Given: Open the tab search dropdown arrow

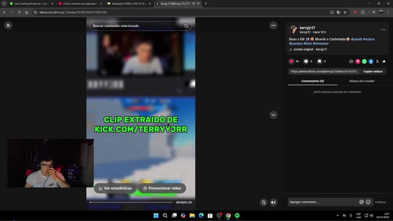Looking at the screenshot, I should pos(4,4).
